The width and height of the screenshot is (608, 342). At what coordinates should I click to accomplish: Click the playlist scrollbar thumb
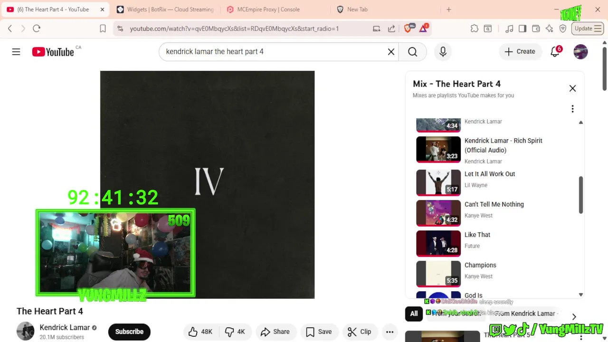pyautogui.click(x=580, y=195)
